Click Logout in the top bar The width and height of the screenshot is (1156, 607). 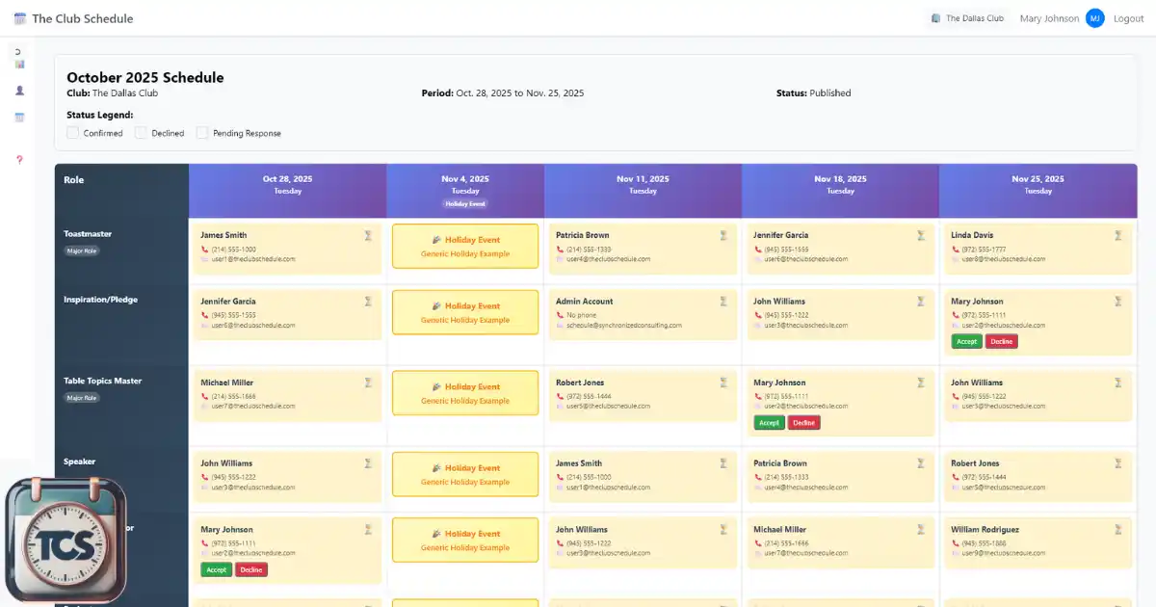(1128, 18)
